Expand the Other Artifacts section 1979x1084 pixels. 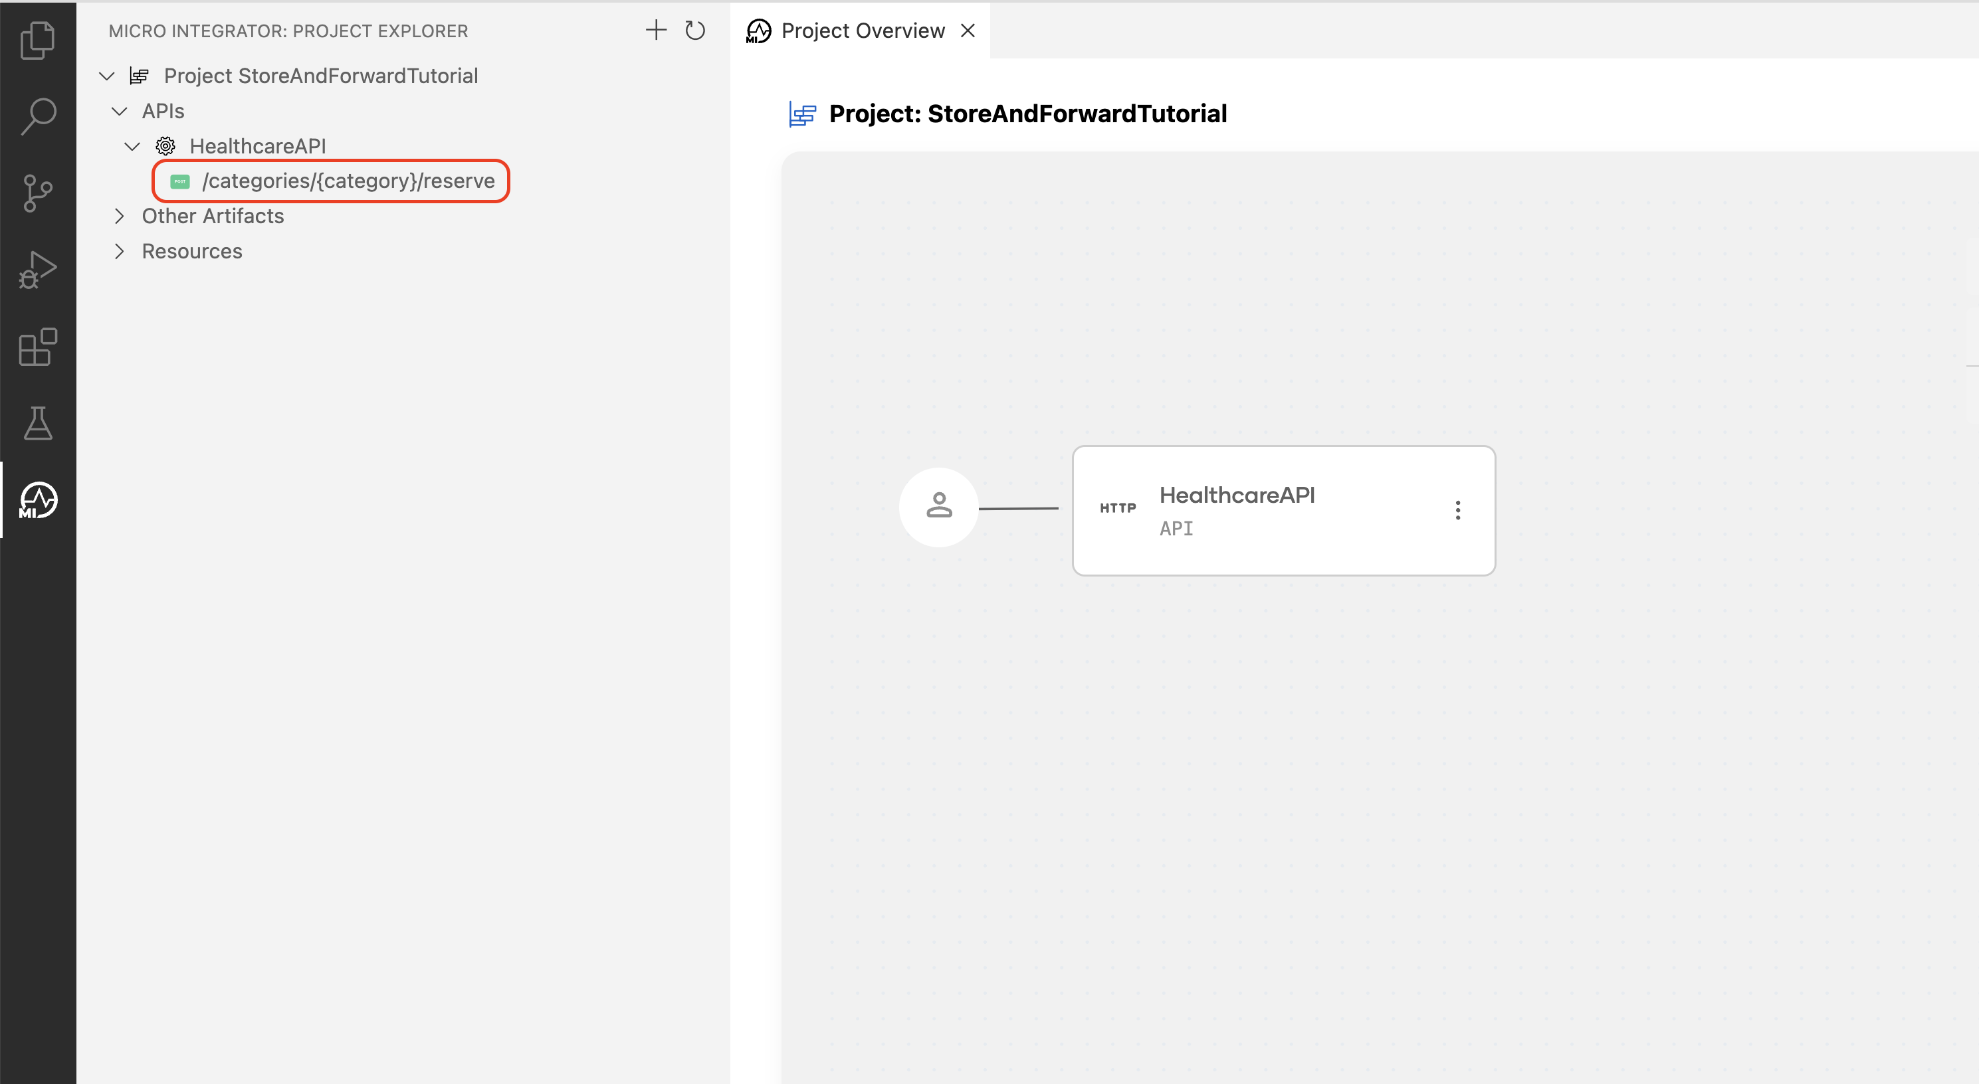click(x=119, y=217)
